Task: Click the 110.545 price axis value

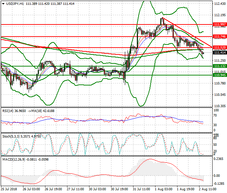Action: tap(220, 95)
